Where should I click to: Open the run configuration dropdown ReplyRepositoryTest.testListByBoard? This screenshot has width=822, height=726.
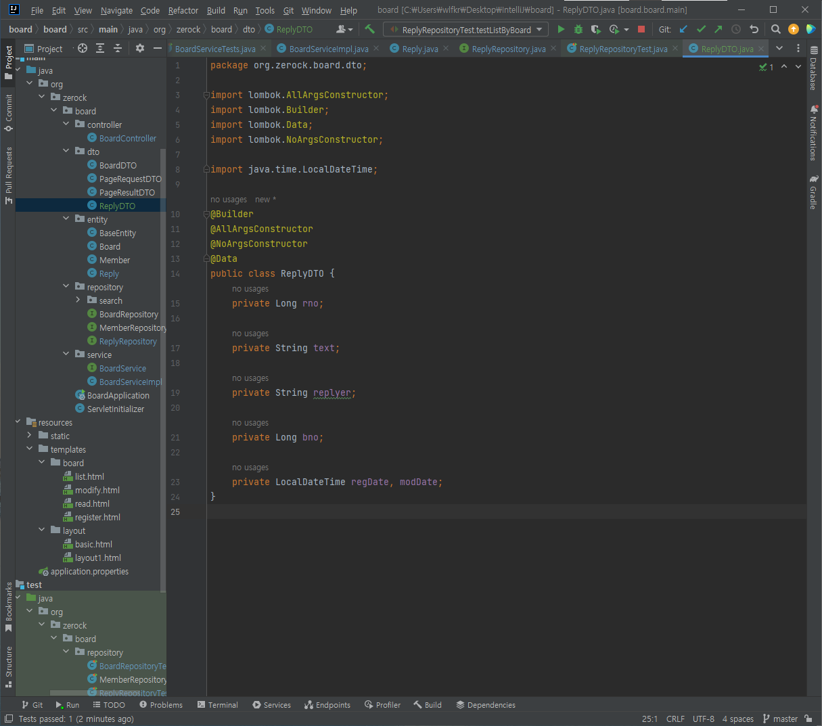[466, 30]
